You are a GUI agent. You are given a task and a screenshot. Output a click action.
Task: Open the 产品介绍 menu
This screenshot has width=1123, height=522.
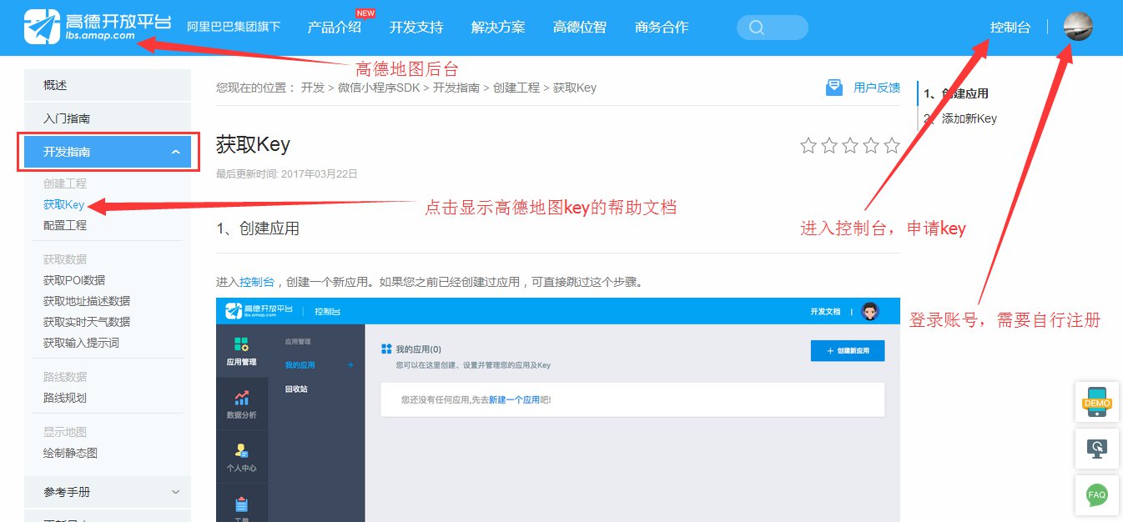pyautogui.click(x=335, y=27)
